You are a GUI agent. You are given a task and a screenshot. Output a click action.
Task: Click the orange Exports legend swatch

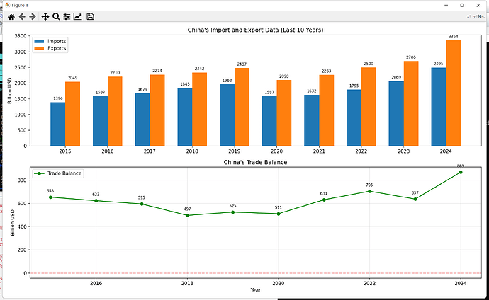click(39, 48)
